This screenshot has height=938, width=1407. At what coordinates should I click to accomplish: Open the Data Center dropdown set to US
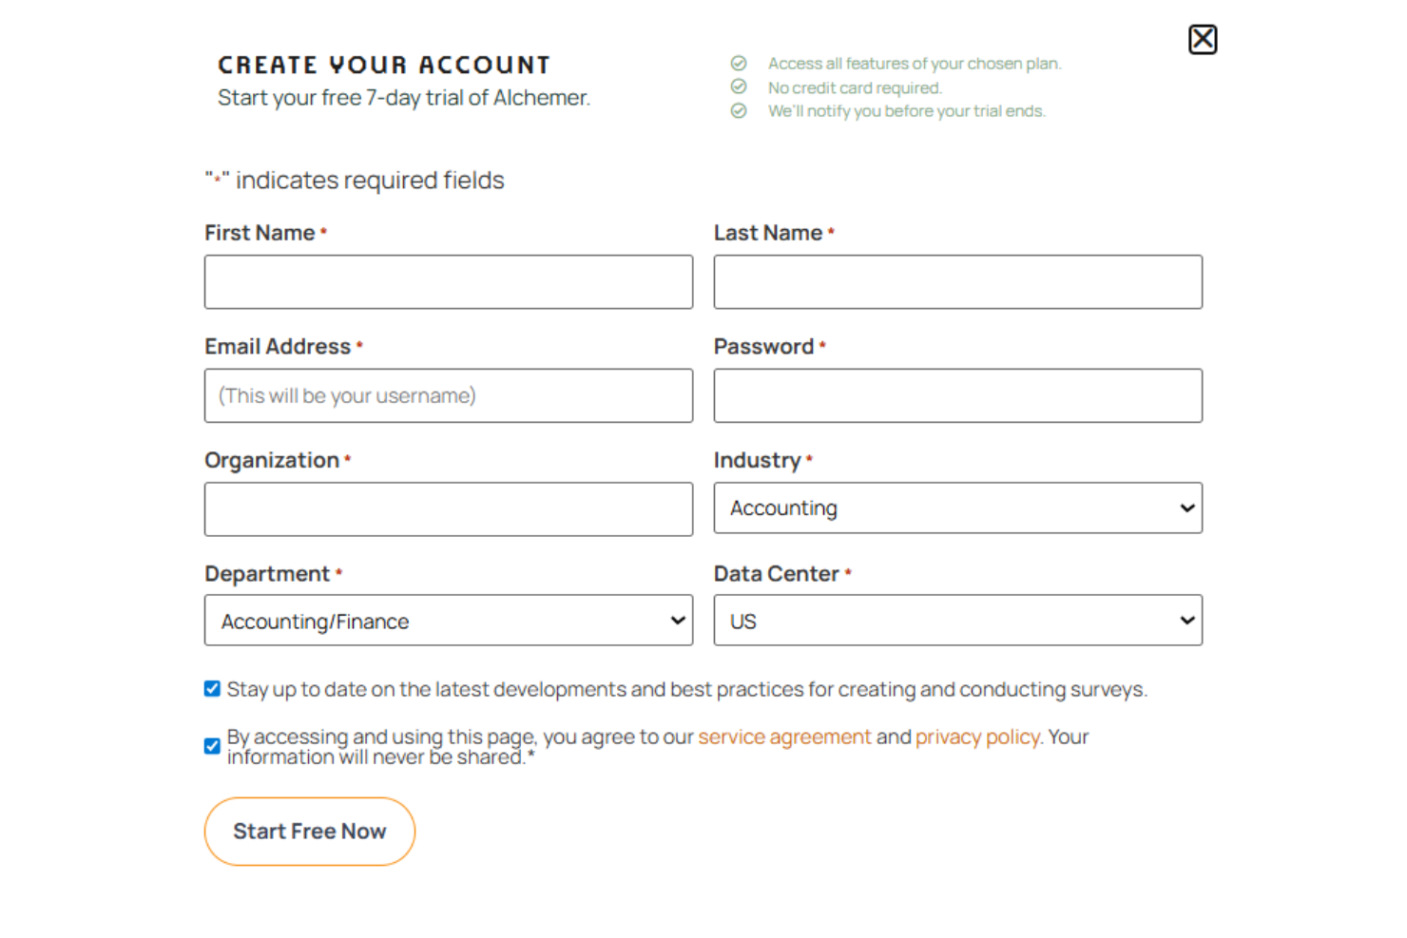(x=958, y=621)
